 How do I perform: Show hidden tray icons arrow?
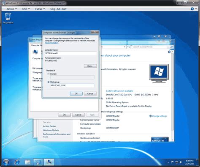coord(168,162)
